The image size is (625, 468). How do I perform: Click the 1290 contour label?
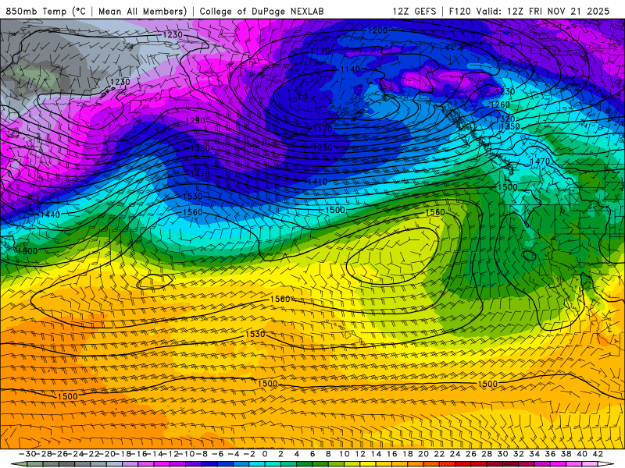pos(195,120)
